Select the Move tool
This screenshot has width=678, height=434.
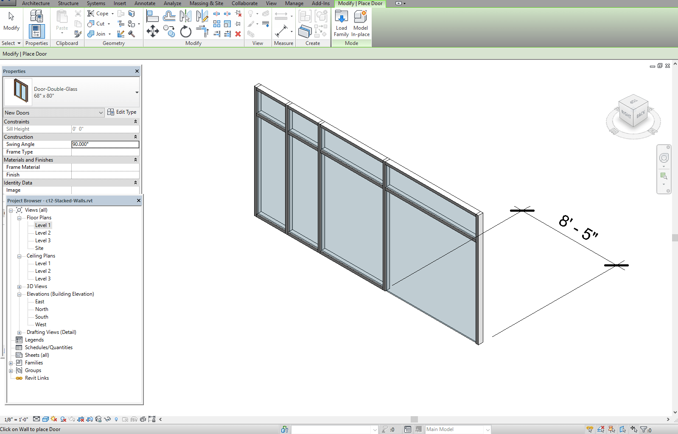click(152, 31)
